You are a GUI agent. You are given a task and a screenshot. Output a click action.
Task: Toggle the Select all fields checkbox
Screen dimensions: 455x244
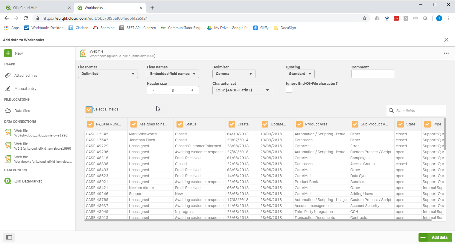(89, 109)
